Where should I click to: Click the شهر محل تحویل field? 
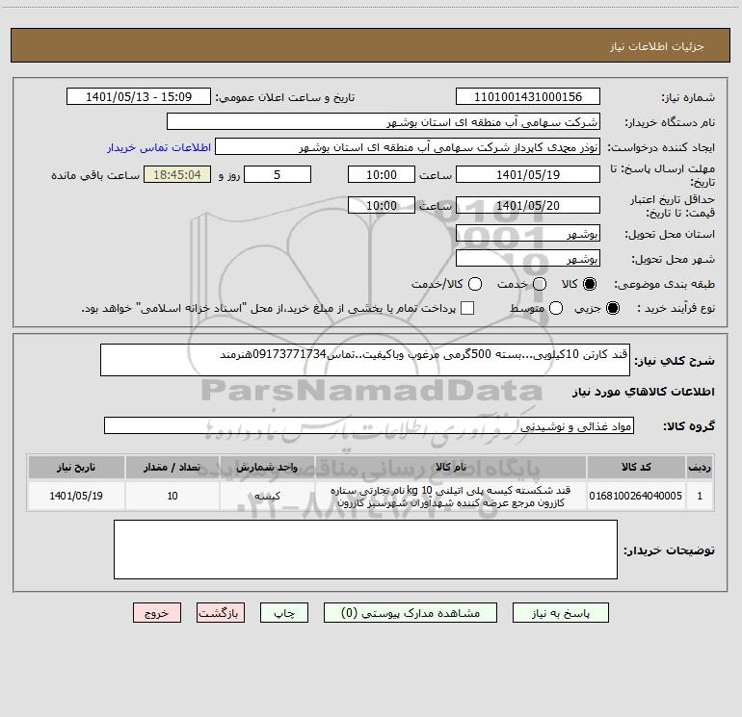pos(528,259)
